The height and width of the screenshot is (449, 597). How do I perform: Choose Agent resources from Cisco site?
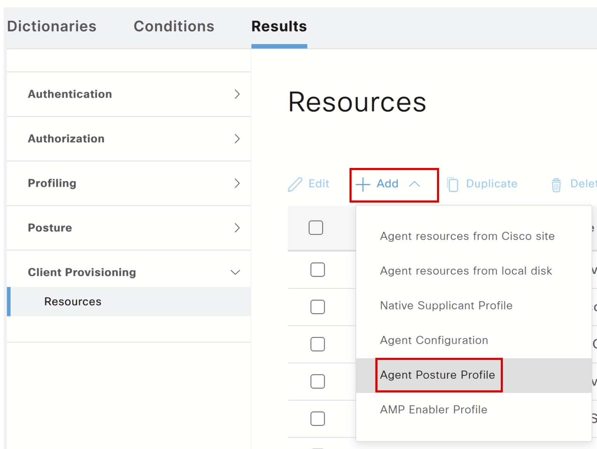click(x=466, y=236)
